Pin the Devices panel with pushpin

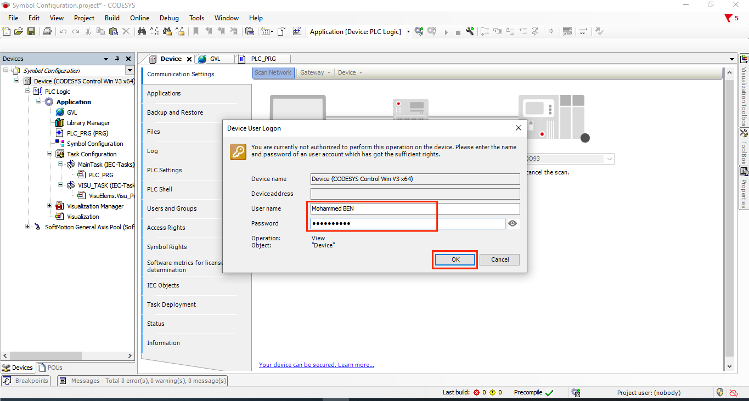coord(117,59)
